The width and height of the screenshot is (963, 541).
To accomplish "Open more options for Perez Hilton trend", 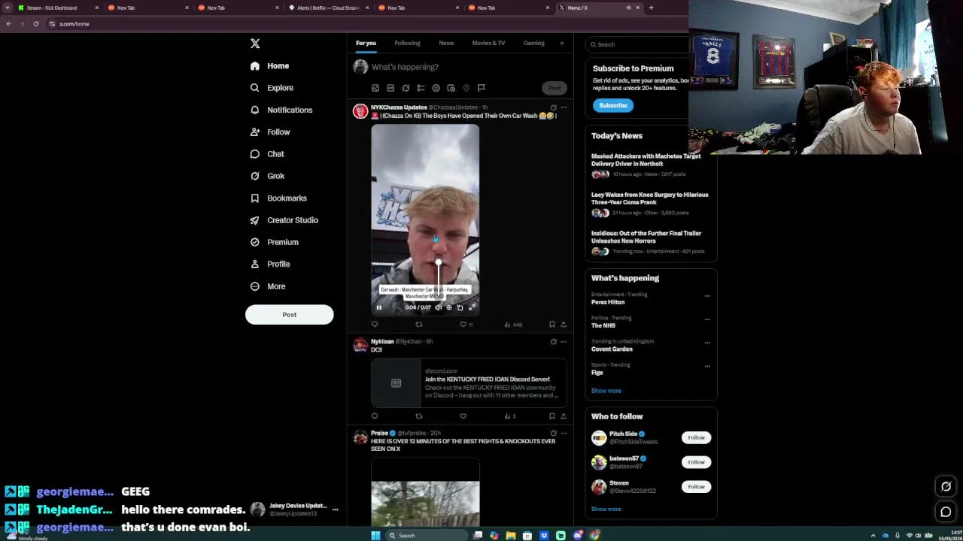I will (707, 296).
